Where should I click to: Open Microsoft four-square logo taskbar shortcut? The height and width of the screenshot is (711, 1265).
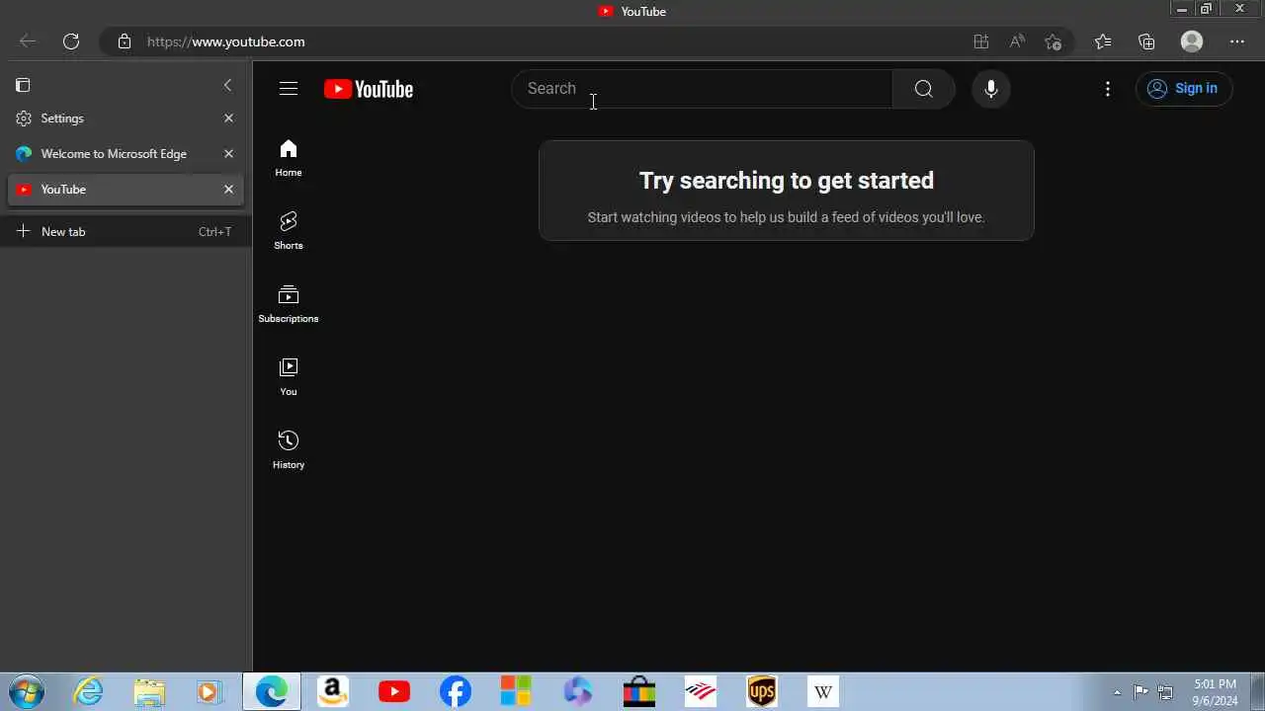tap(516, 691)
